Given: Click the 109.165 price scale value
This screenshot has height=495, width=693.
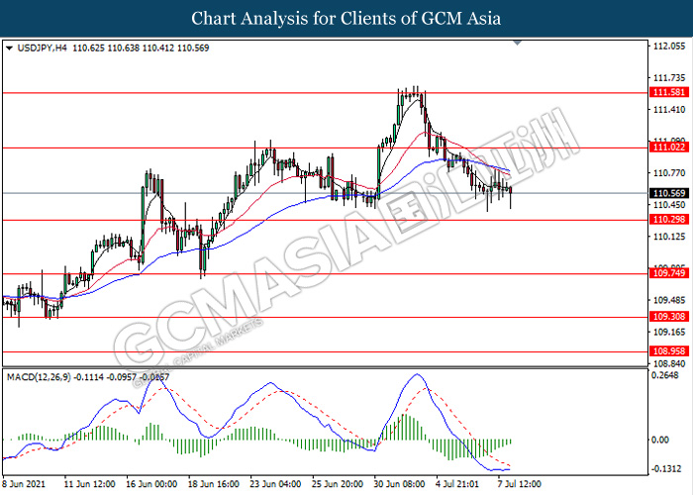Looking at the screenshot, I should click(x=669, y=333).
